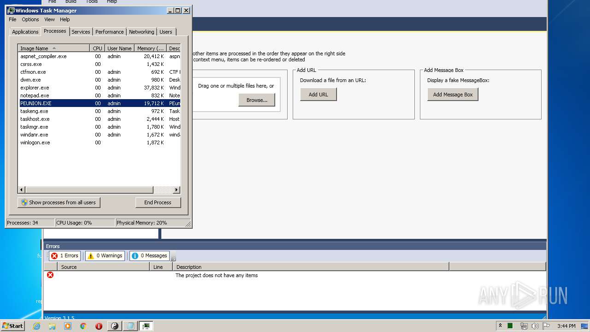
Task: Toggle the 0 Warnings filter button
Action: [105, 255]
